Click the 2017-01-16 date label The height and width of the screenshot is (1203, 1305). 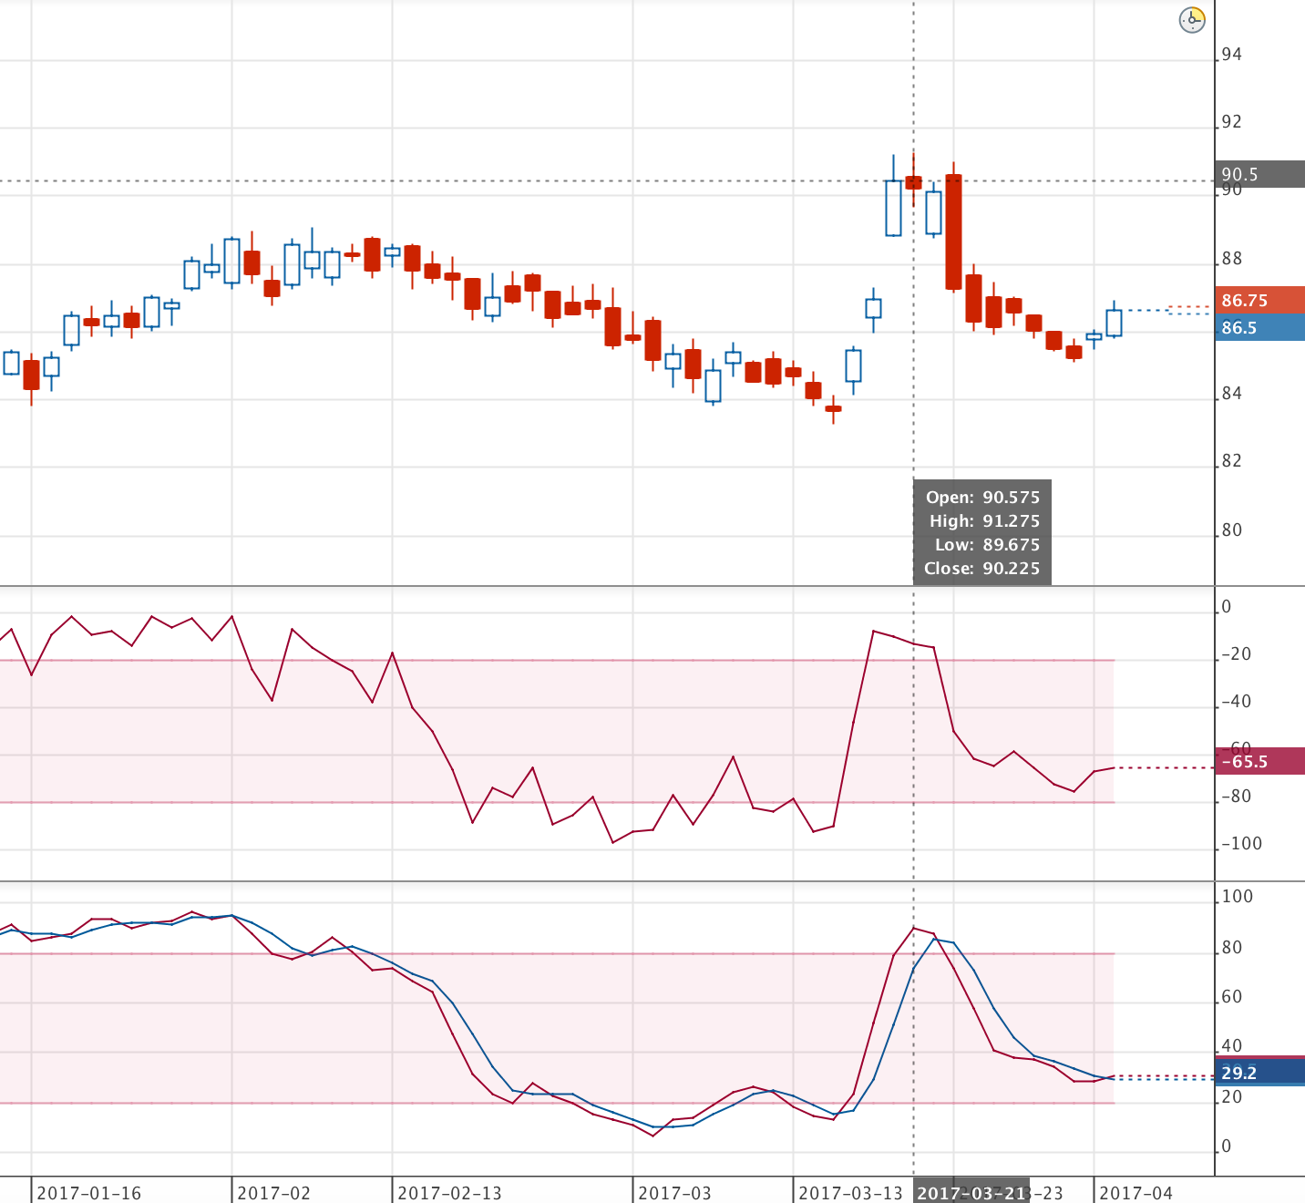tap(88, 1192)
